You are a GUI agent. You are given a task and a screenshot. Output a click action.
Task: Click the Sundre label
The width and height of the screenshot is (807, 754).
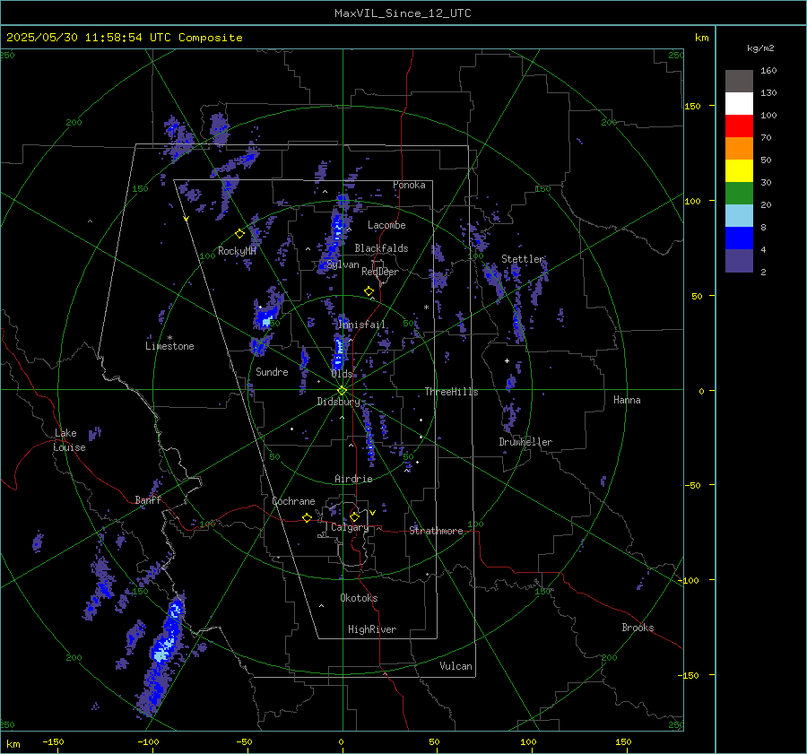click(272, 371)
